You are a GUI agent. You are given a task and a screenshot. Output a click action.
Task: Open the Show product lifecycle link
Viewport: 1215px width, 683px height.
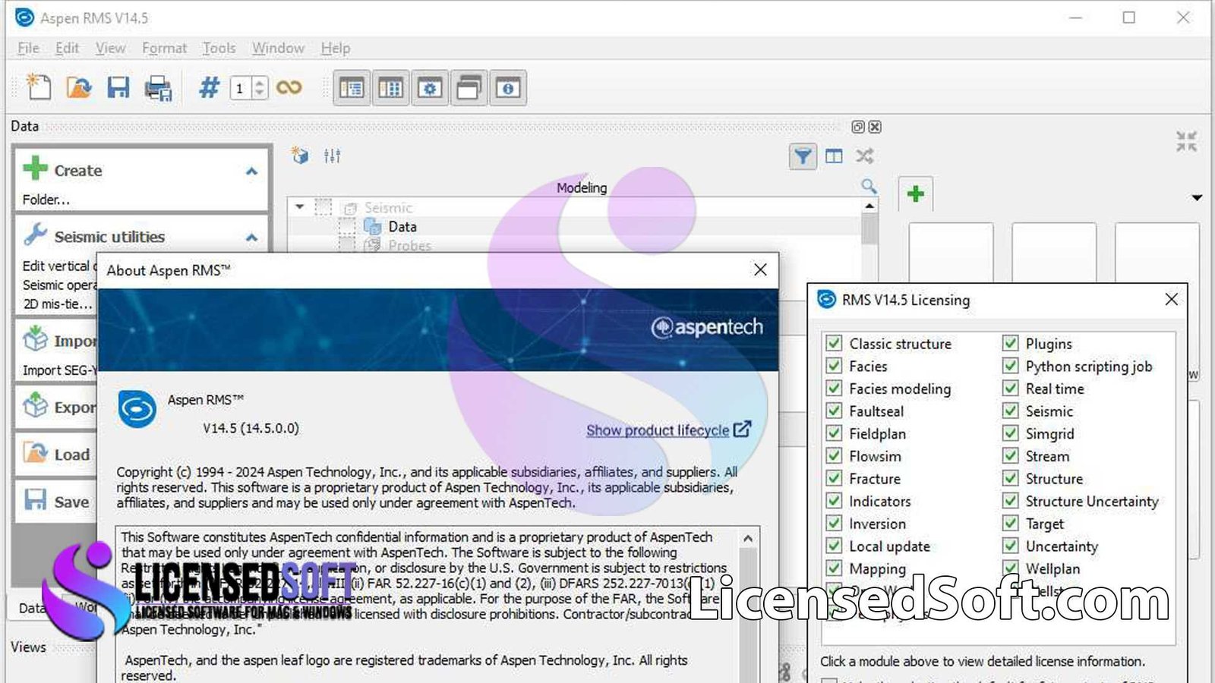(x=668, y=430)
